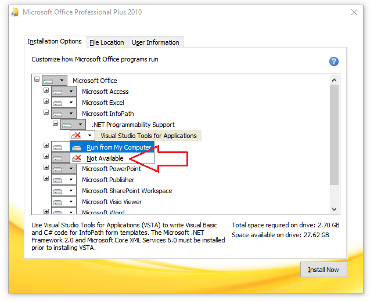This screenshot has height=301, width=374.
Task: Open install dropdown arrow for Microsoft Publisher
Action: pyautogui.click(x=71, y=180)
